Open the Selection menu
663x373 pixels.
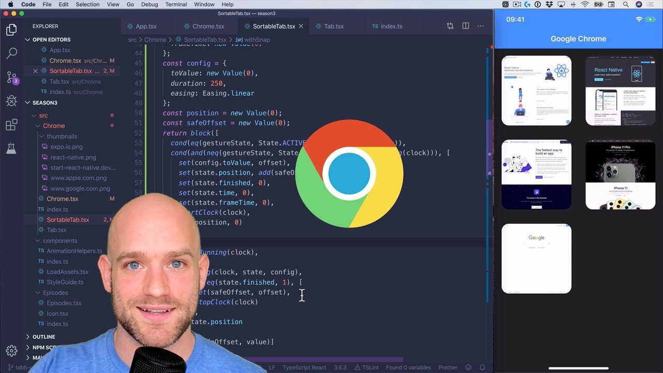tap(88, 4)
